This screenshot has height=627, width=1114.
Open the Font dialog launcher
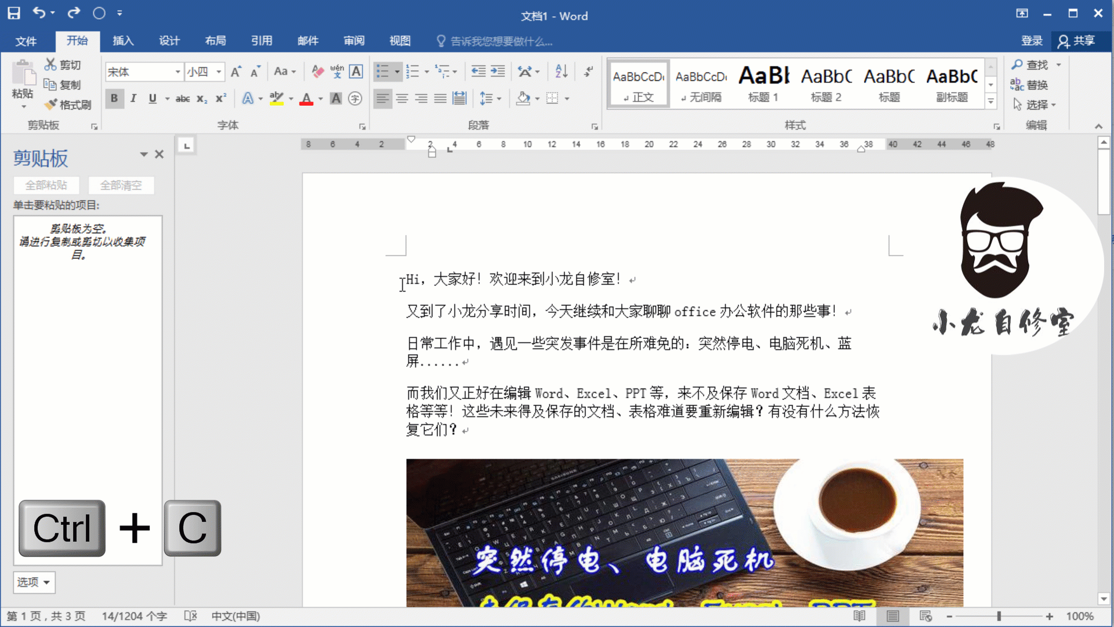point(362,126)
